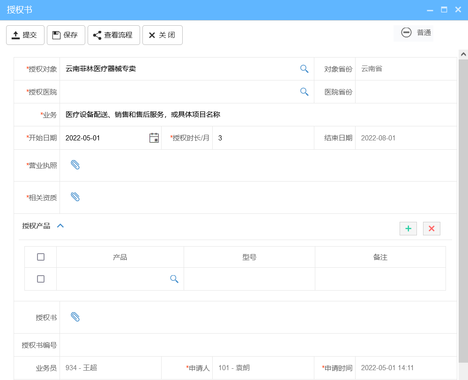
Task: Check the product table header checkbox
Action: coord(40,256)
